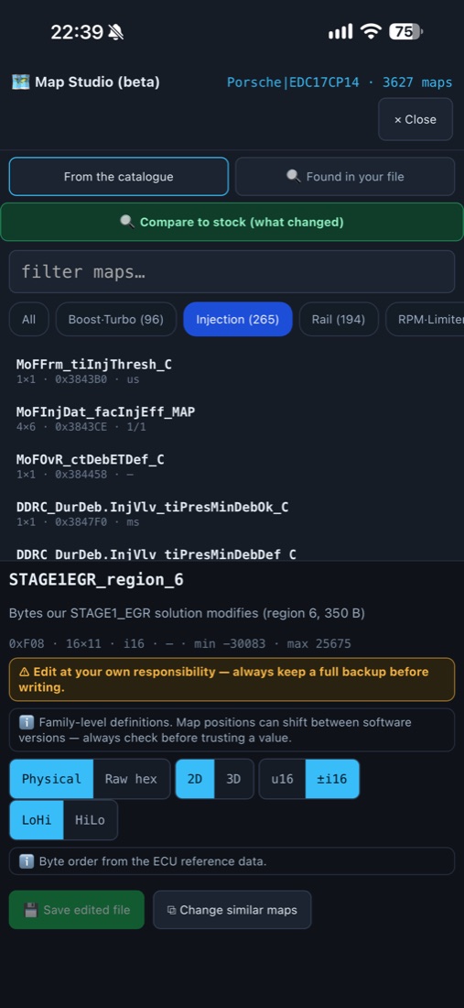The width and height of the screenshot is (464, 1008).
Task: Tap the Map Studio map emoji icon
Action: [20, 82]
